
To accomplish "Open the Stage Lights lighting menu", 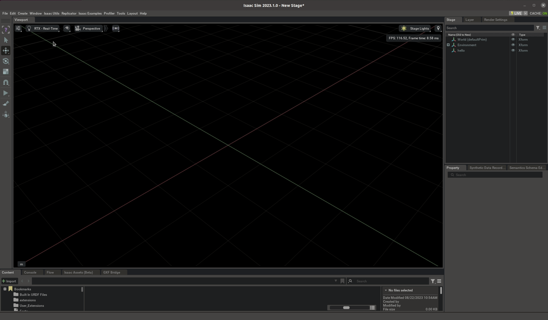I will point(415,28).
